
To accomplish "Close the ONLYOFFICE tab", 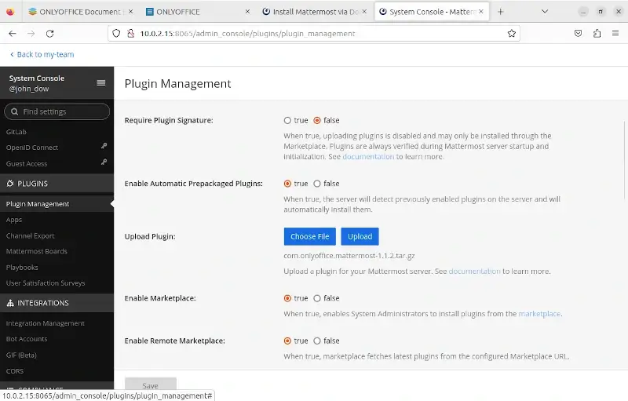I will pos(247,12).
